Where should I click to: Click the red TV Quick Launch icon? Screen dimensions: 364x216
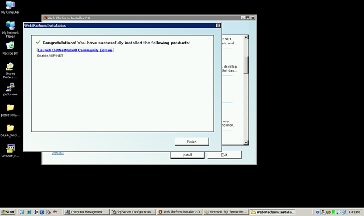(x=55, y=212)
